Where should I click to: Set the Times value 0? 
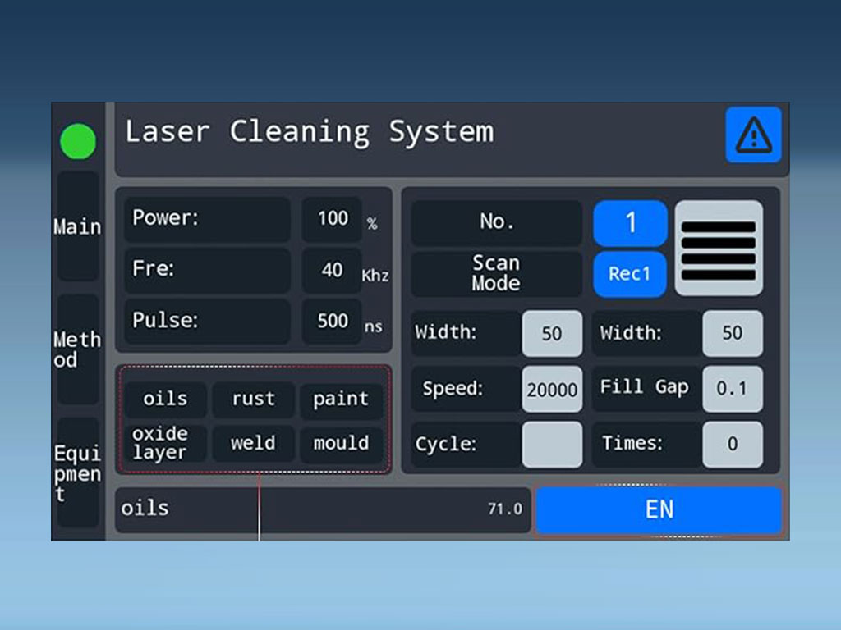click(733, 444)
